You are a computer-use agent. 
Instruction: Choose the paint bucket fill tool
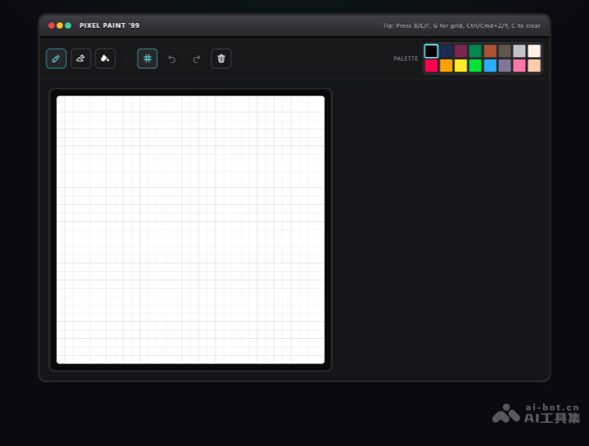tap(105, 59)
